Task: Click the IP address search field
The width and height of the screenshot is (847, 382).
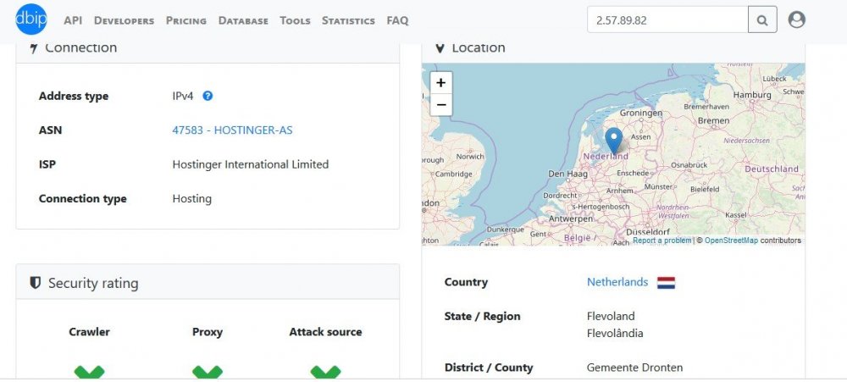Action: coord(667,20)
